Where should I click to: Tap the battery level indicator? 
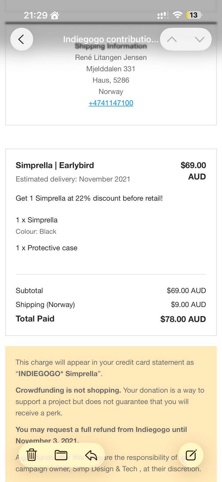coord(194,15)
